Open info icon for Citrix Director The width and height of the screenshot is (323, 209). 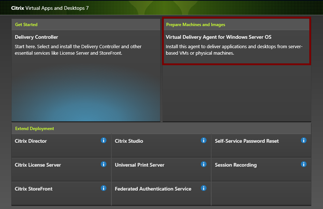click(x=104, y=141)
